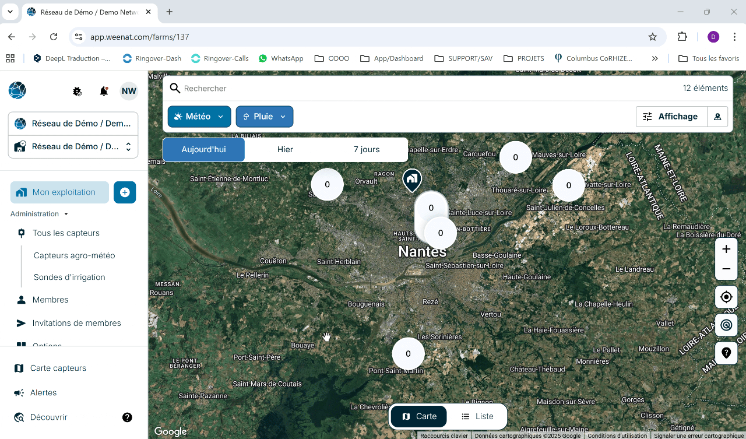Switch time range to Hier

pos(285,150)
